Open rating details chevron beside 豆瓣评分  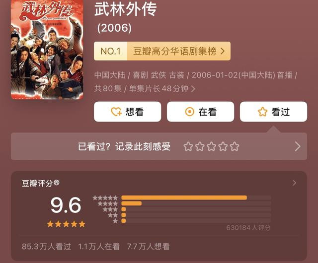[x=294, y=183]
